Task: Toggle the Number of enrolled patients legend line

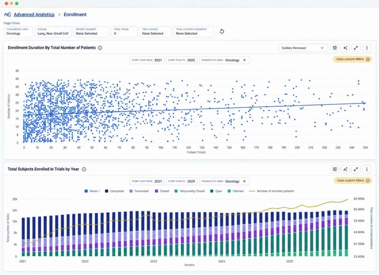Action: [x=271, y=191]
